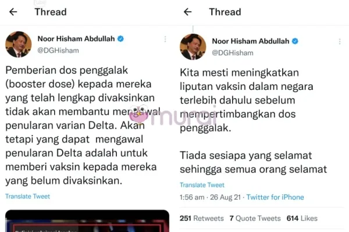Open the Twitter for iPhone source link
The image size is (349, 232).
(275, 197)
